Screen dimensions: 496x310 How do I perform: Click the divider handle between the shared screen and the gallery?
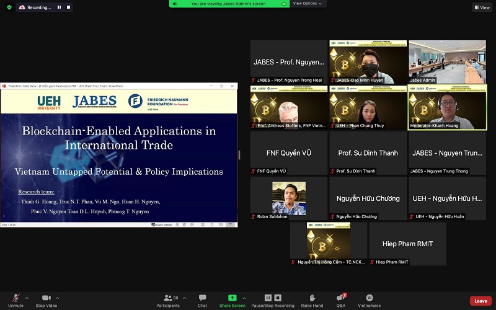239,154
